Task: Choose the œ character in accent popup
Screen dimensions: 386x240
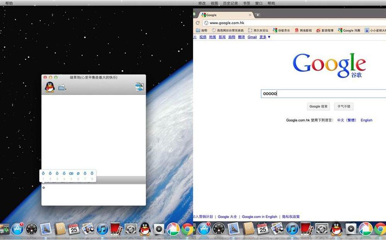Action: click(71, 173)
